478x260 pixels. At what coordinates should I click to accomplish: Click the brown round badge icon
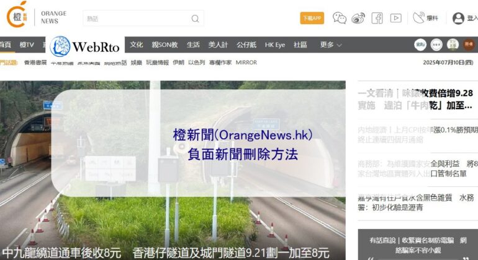click(x=469, y=45)
